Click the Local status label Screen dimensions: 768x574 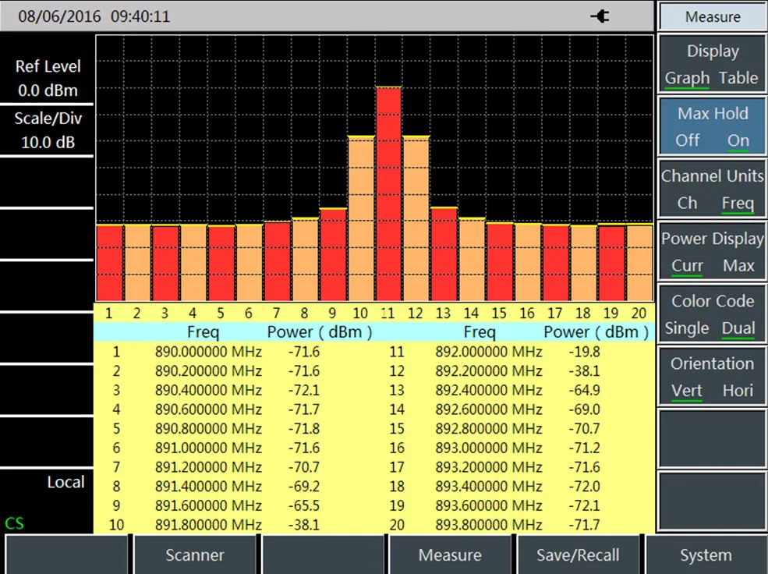[x=66, y=482]
